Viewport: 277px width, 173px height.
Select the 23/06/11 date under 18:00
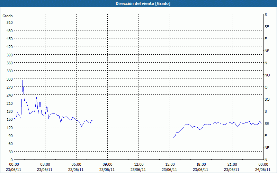(x=200, y=170)
